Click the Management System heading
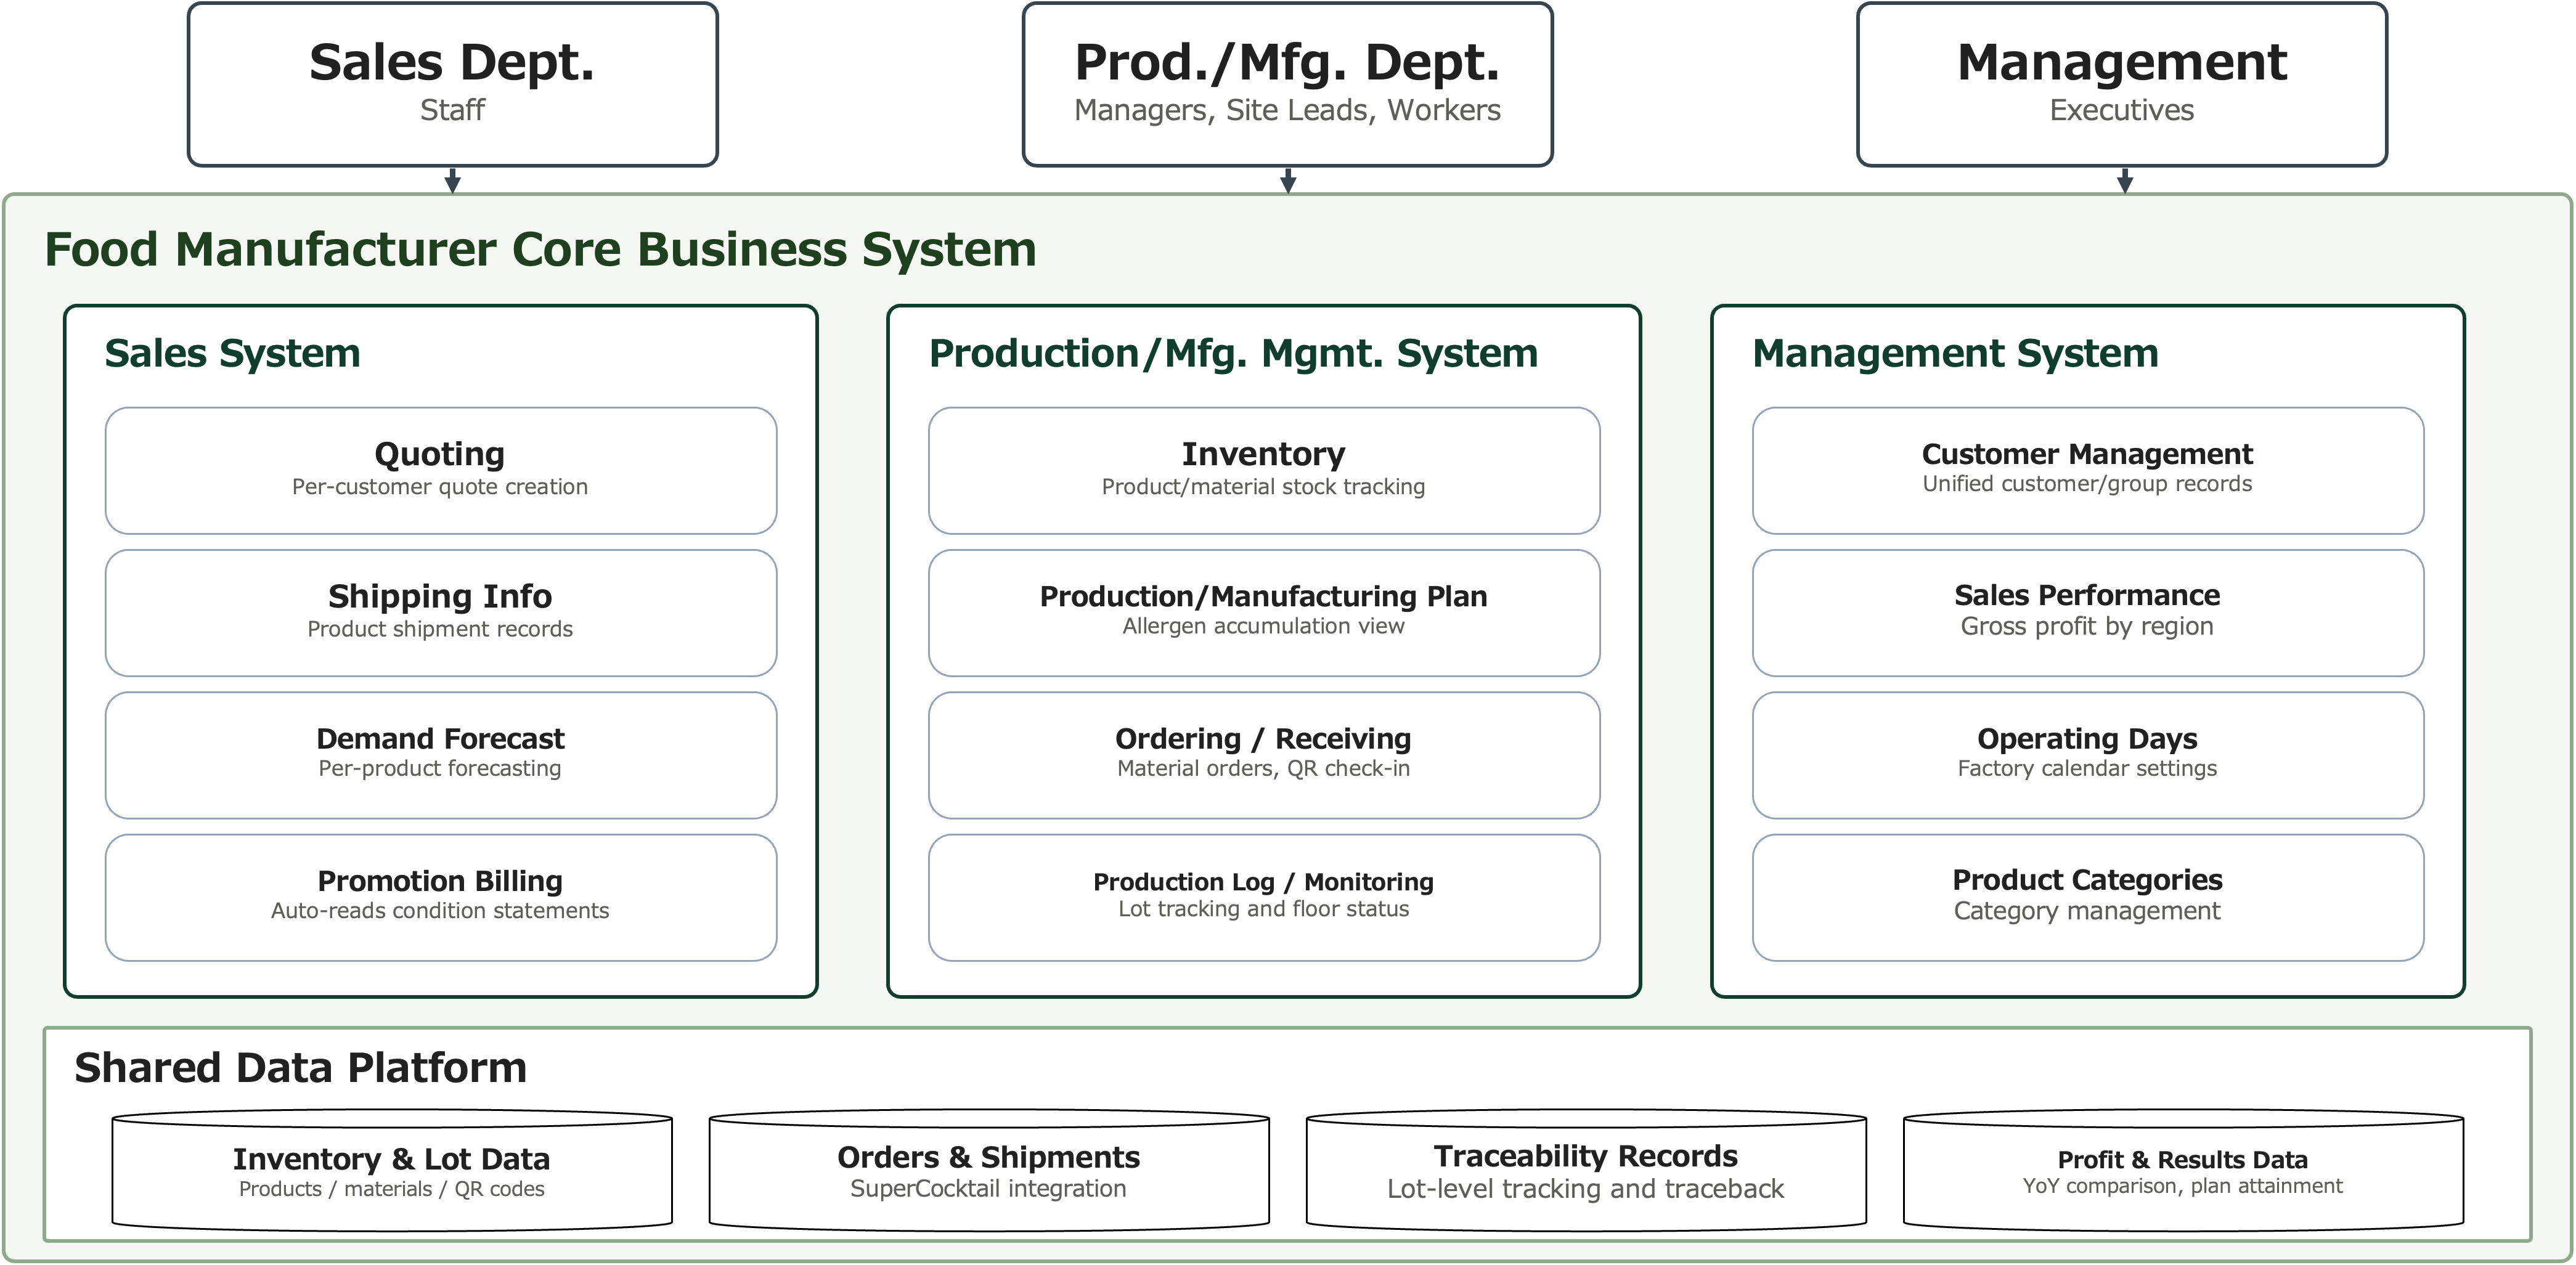 [1955, 353]
